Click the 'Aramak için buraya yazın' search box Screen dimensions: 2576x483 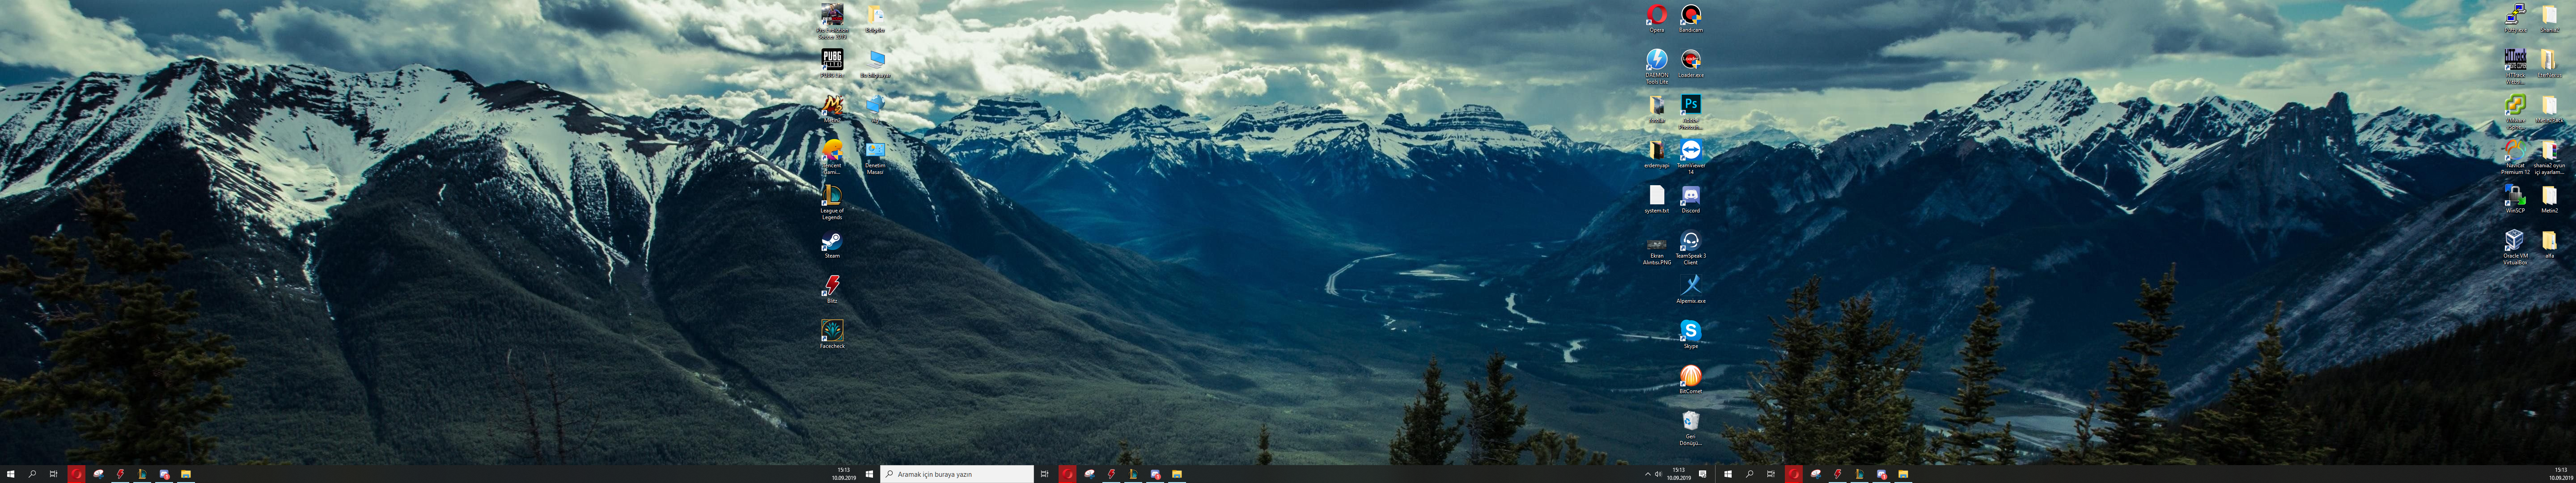point(957,474)
